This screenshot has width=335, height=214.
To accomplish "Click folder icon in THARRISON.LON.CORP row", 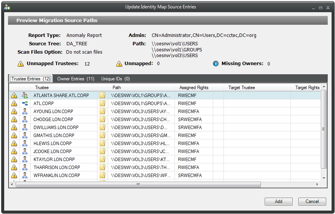I will (x=102, y=168).
